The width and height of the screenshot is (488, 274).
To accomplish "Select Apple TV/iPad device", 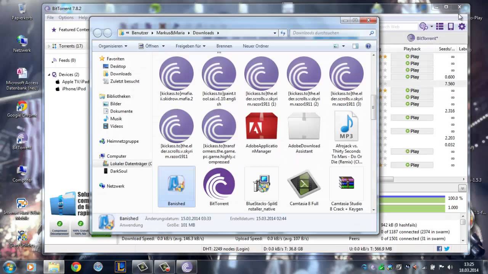I will (72, 82).
